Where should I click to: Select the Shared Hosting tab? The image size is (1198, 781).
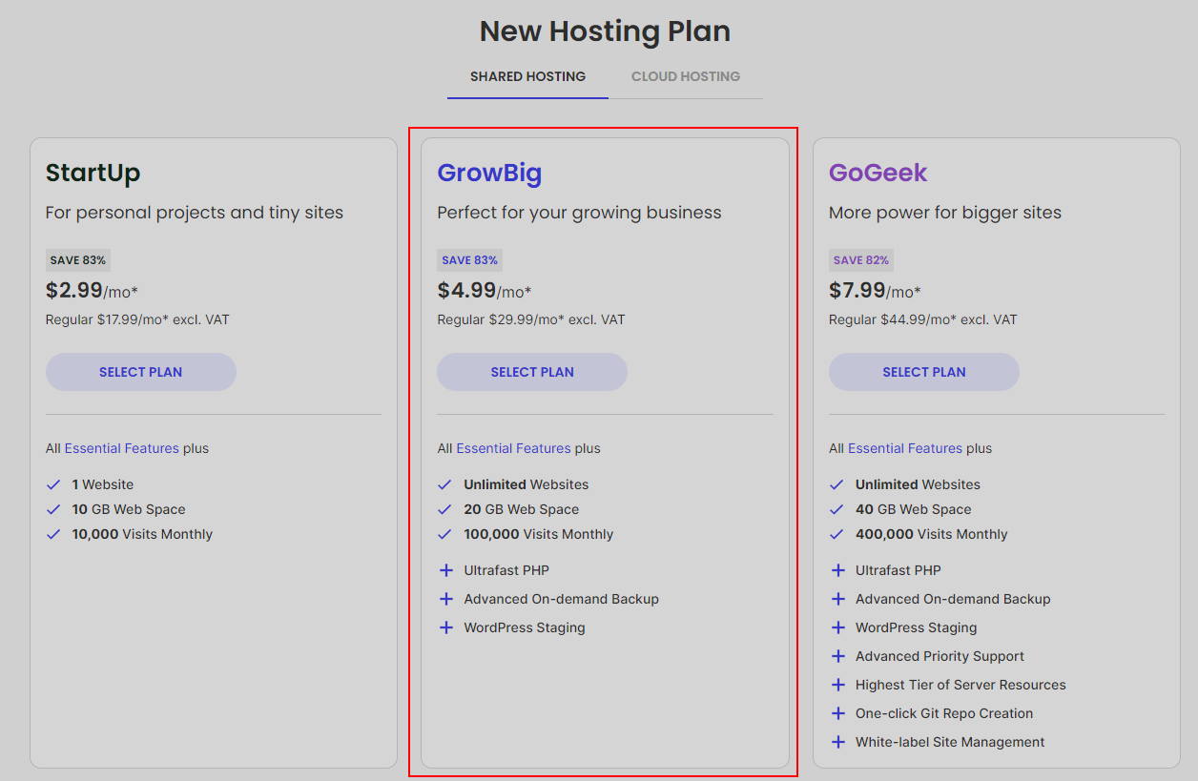click(x=527, y=76)
